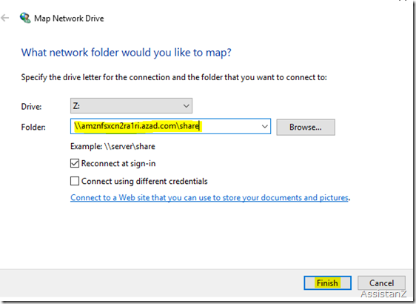Click the back arrow icon
Viewport: 416px width, 304px height.
4,18
